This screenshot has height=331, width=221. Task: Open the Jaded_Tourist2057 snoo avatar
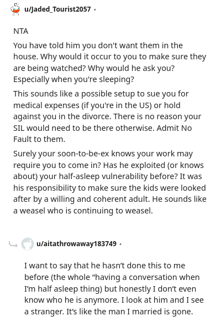[x=15, y=9]
